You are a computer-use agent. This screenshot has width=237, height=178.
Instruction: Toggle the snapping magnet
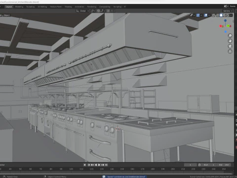[98, 11]
